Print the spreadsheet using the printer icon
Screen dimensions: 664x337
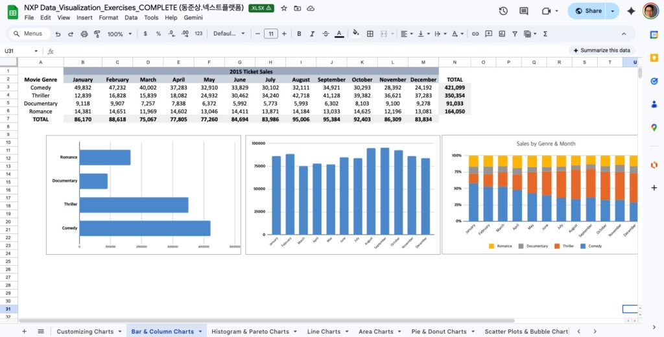[84, 34]
